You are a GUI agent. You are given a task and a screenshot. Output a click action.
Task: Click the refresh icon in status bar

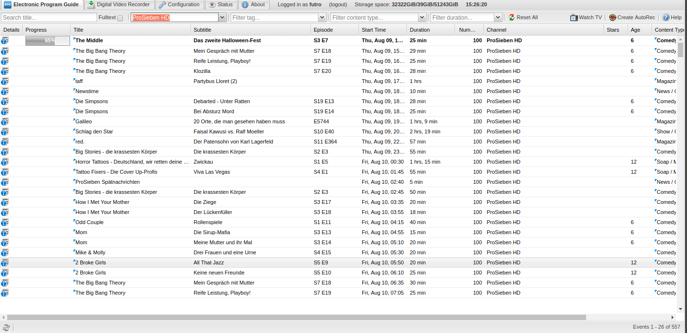[x=6, y=327]
